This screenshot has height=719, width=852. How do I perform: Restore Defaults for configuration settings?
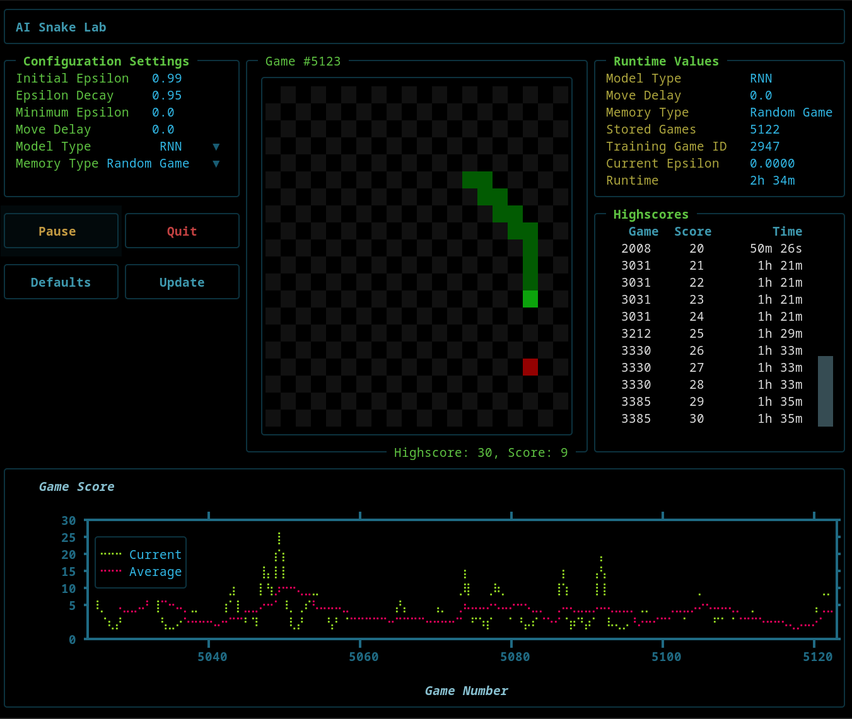point(61,282)
